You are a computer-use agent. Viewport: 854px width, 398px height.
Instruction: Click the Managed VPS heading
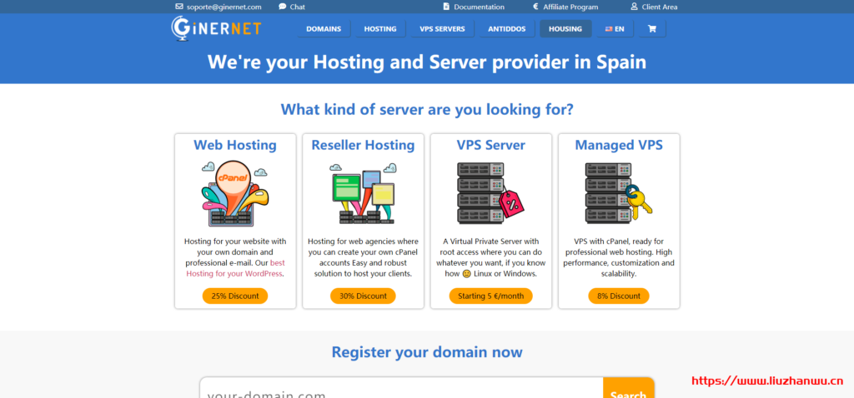[x=619, y=145]
